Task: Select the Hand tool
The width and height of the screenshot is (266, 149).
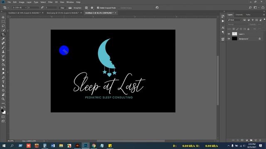Action: [3, 95]
